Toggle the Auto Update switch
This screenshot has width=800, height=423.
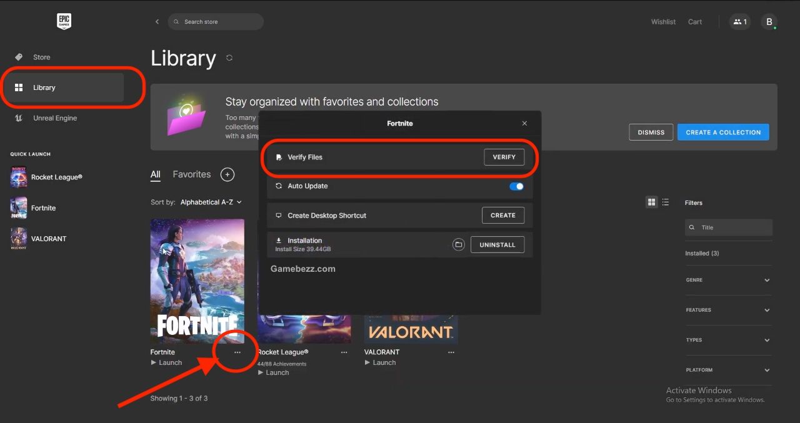tap(517, 186)
